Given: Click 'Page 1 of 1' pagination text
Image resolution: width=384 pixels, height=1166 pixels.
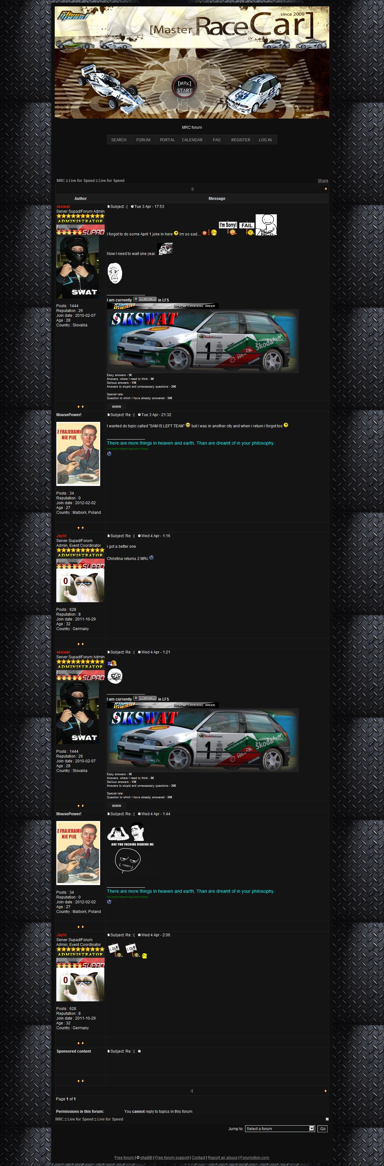Looking at the screenshot, I should click(66, 1099).
